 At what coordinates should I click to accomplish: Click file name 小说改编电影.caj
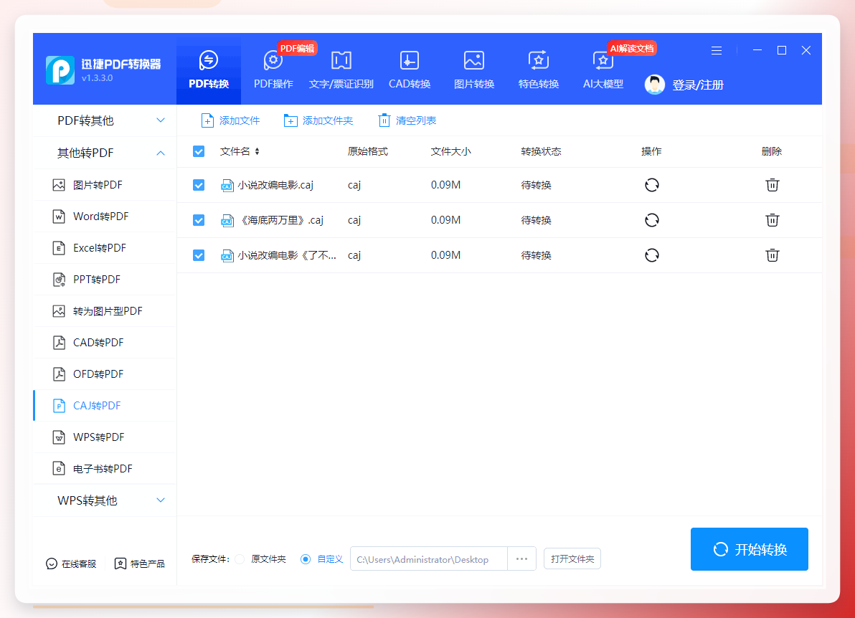pos(275,185)
